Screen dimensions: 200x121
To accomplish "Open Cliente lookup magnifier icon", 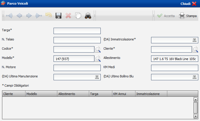I will pyautogui.click(x=195, y=49).
